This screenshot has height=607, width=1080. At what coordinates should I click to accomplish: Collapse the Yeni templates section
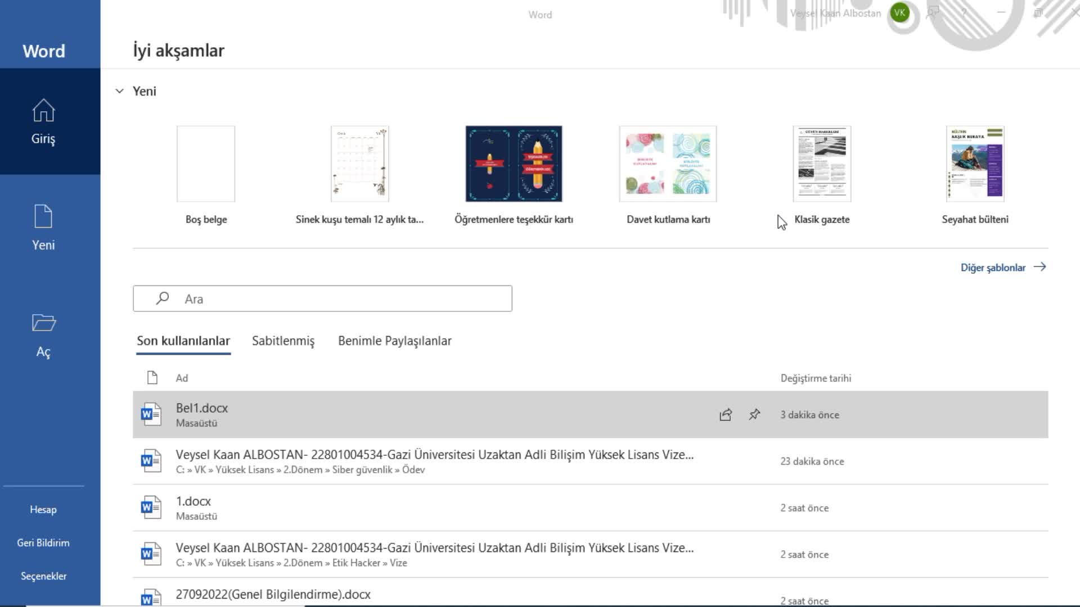(119, 91)
